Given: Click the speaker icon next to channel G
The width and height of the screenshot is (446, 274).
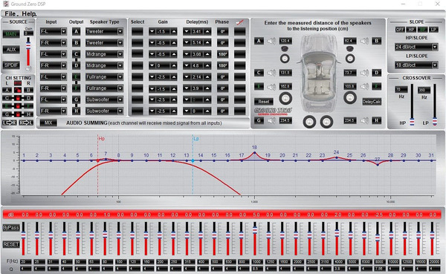Looking at the screenshot, I should pos(271,120).
